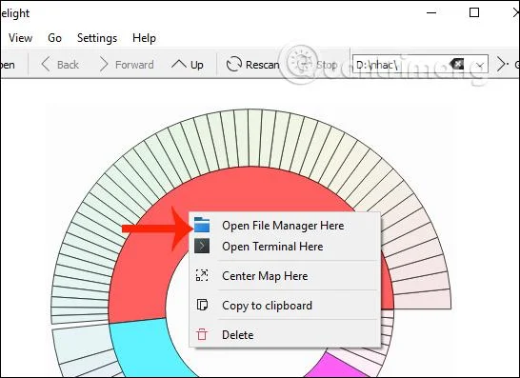Choose Delete from the context menu

pyautogui.click(x=285, y=335)
